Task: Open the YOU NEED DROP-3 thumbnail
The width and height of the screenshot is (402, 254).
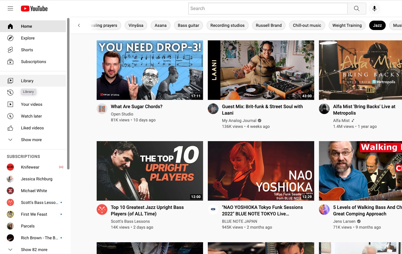Action: tap(150, 70)
